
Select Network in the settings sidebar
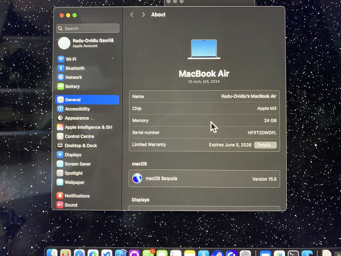[70, 77]
